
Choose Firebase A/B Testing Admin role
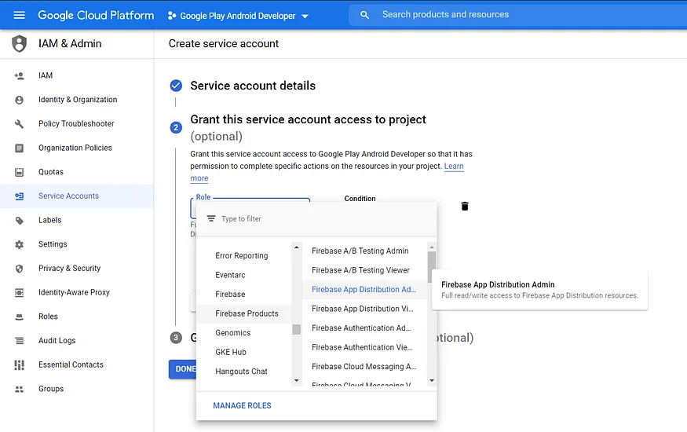pyautogui.click(x=360, y=251)
